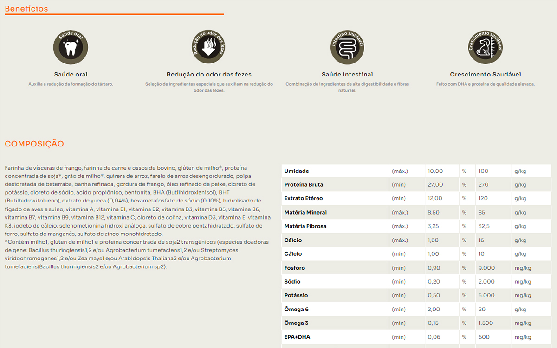Click the Fósforo row label
557x348 pixels.
coord(295,268)
